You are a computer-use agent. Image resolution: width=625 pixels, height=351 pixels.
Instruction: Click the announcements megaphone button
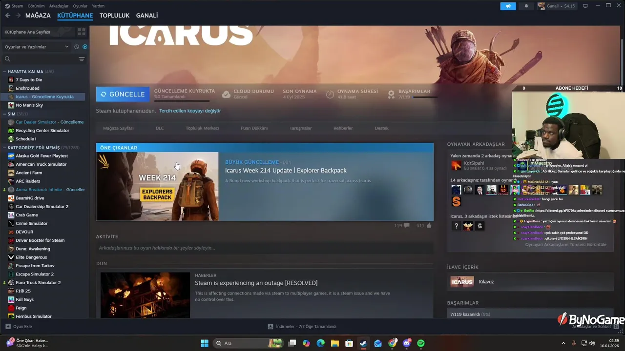(508, 6)
